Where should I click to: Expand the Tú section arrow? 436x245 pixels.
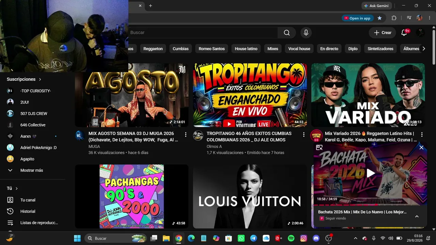[x=17, y=189]
